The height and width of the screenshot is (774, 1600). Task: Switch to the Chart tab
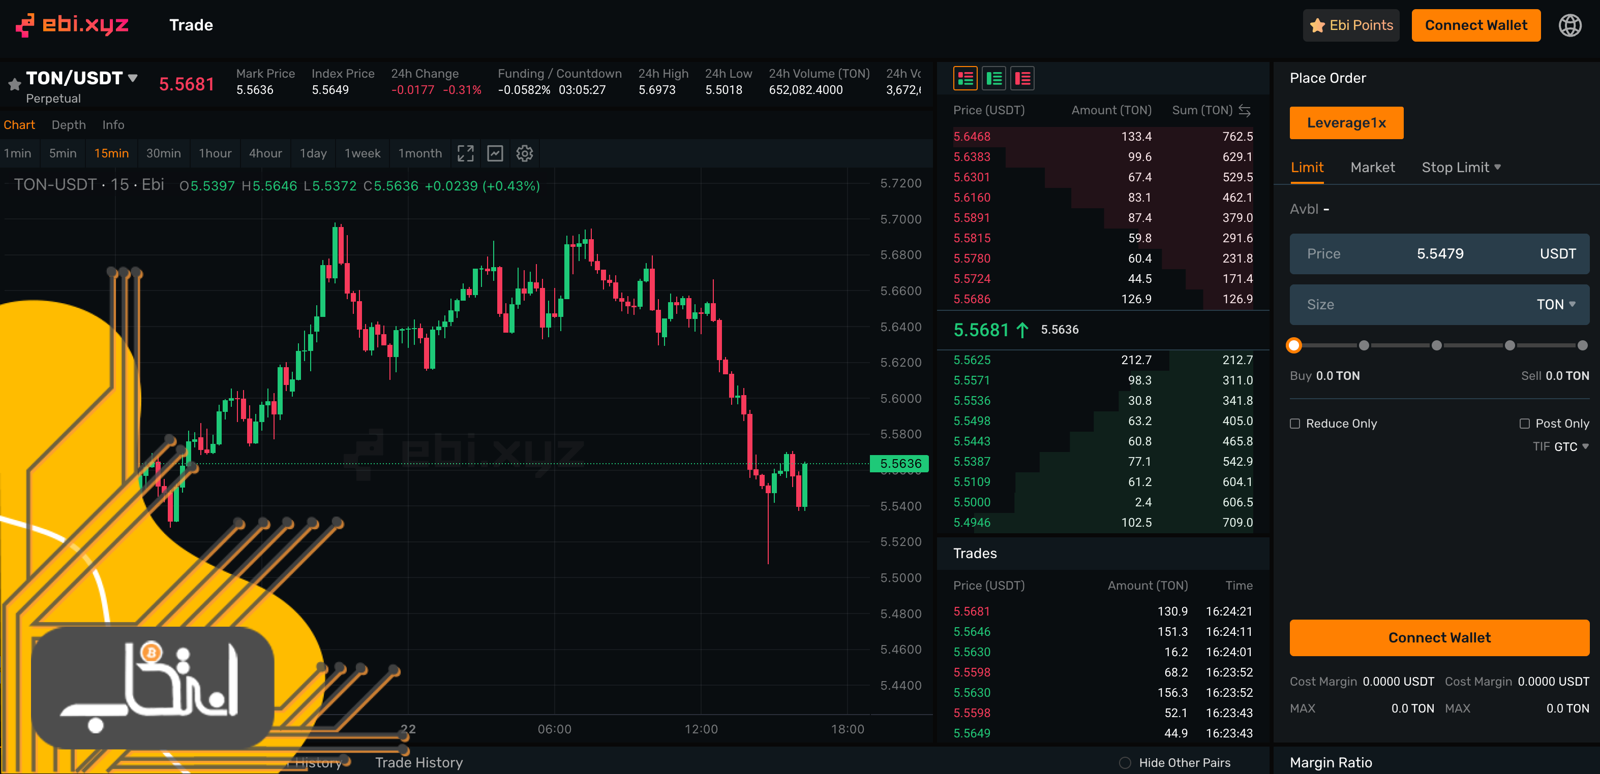coord(19,125)
